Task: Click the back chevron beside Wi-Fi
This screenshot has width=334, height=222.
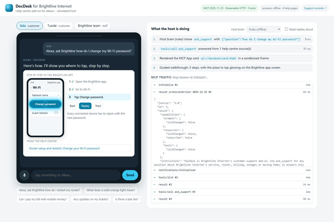Action: click(x=31, y=88)
